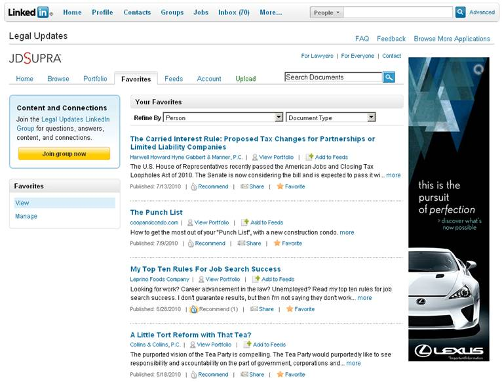Click Share envelope icon for Tort Reform article
Image resolution: width=502 pixels, height=382 pixels.
tap(244, 374)
